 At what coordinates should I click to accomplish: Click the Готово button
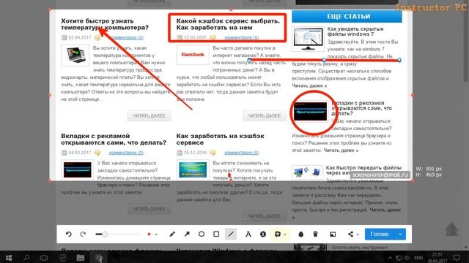[380, 234]
